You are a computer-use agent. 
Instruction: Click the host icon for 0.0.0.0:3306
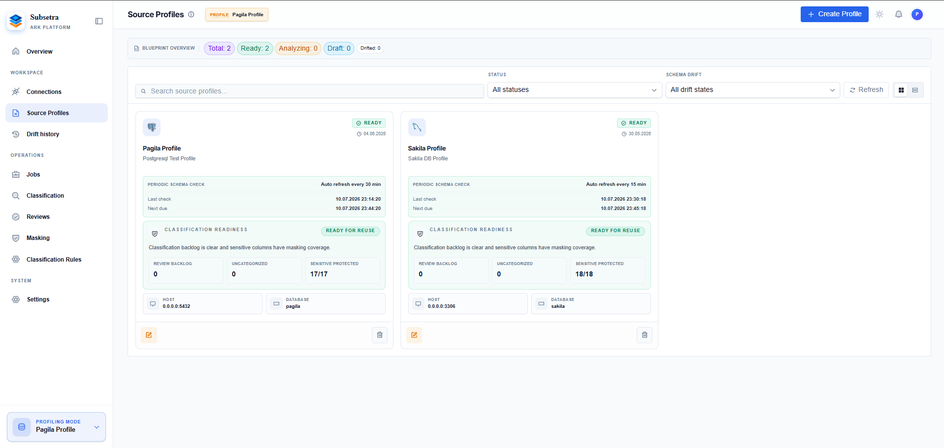pyautogui.click(x=418, y=304)
